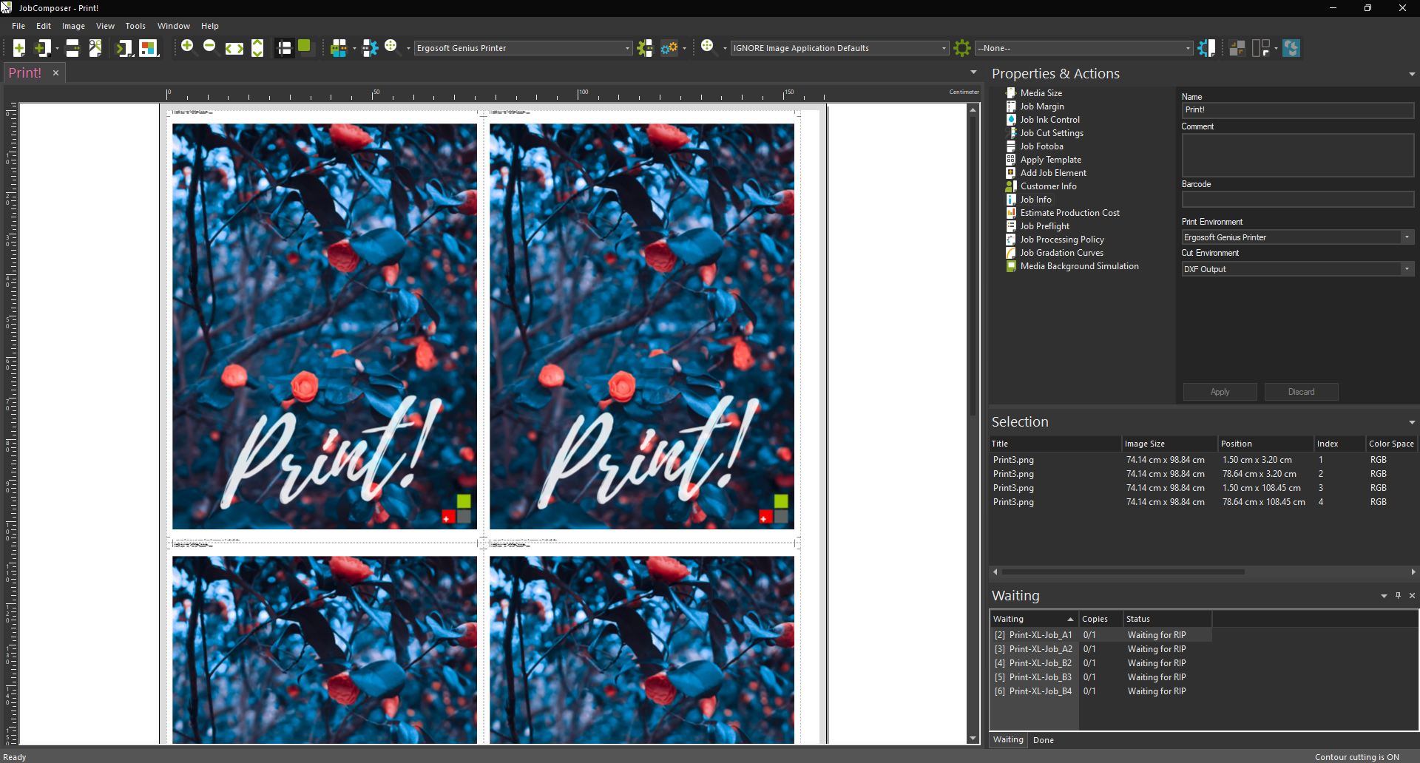This screenshot has width=1420, height=763.
Task: Select Print-XL-Job_A2 in waiting queue
Action: pos(1101,649)
